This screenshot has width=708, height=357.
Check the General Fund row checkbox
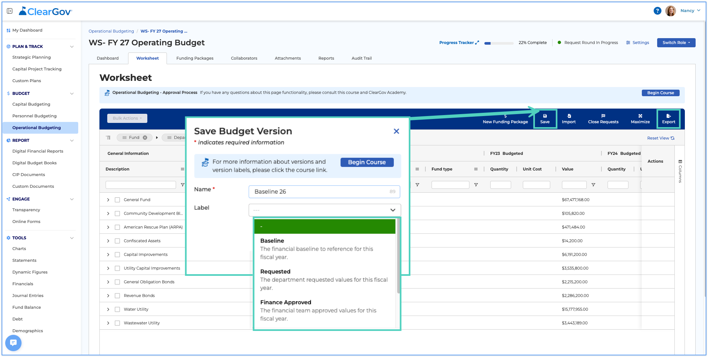(x=117, y=200)
